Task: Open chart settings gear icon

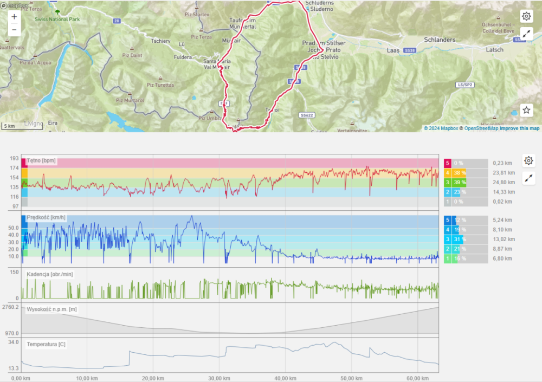Action: (x=528, y=161)
